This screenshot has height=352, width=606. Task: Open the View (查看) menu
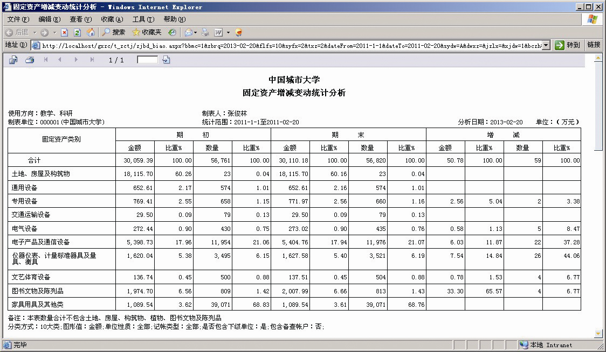[81, 19]
